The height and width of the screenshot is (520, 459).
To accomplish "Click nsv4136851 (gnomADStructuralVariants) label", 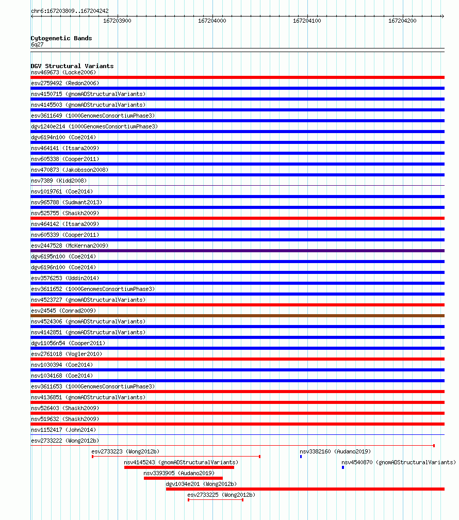I will [x=88, y=397].
